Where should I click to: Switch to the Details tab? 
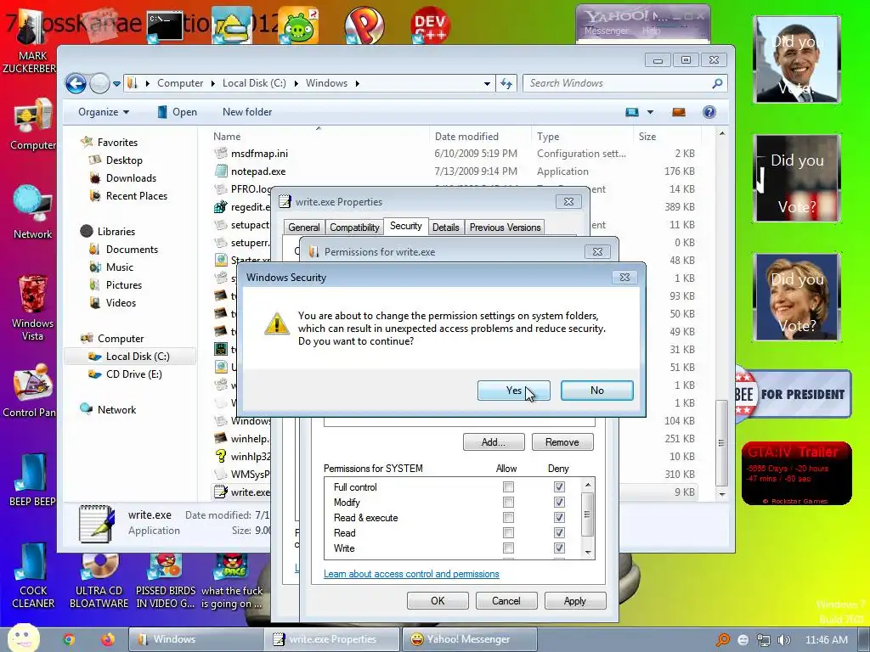click(x=445, y=228)
